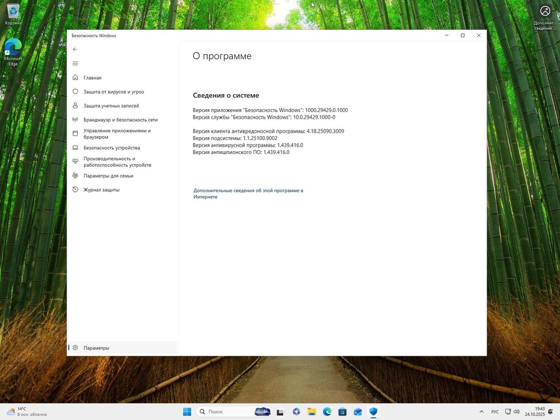
Task: Select Журнал защиты menu item
Action: 101,190
